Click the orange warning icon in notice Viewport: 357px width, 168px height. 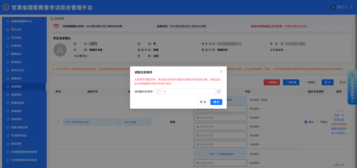click(54, 69)
